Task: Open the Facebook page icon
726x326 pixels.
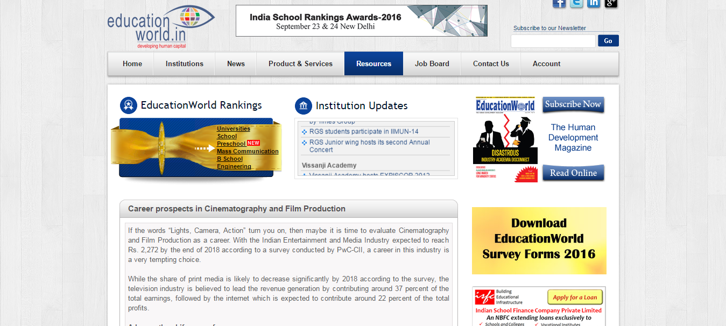Action: pos(559,3)
